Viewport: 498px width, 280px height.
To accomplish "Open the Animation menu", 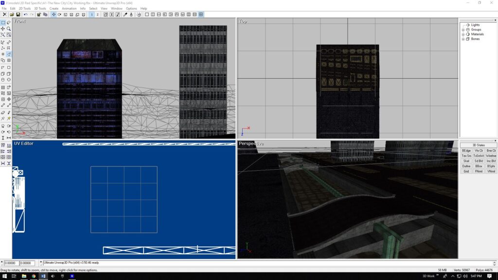I will 69,8.
